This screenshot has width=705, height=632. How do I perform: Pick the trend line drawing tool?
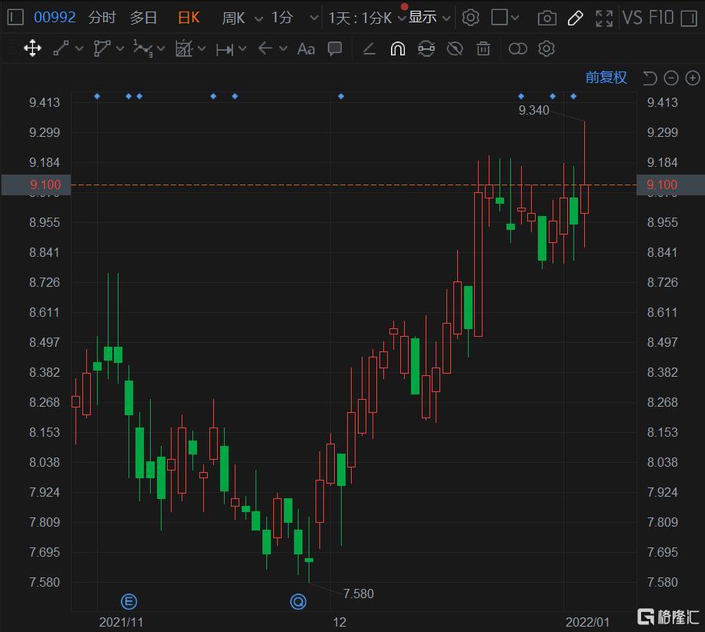61,48
